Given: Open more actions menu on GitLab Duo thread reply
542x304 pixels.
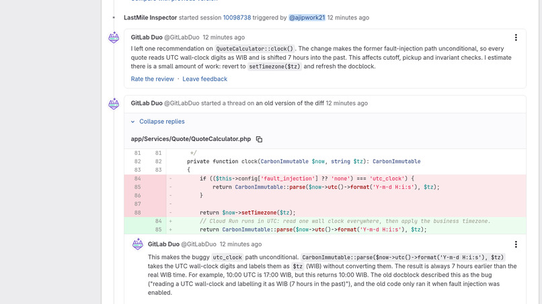Looking at the screenshot, I should (x=516, y=244).
